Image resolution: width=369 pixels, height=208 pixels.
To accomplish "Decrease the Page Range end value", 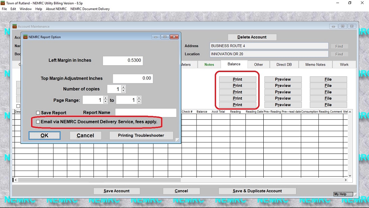I will click(139, 102).
